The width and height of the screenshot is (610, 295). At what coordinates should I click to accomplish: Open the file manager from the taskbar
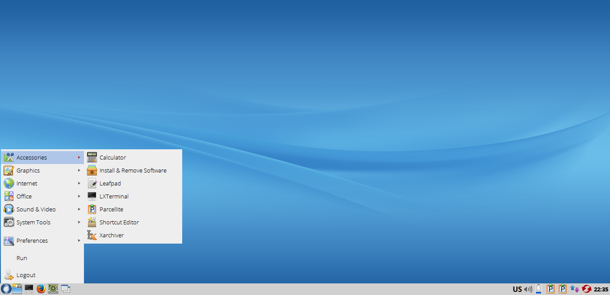pyautogui.click(x=17, y=289)
